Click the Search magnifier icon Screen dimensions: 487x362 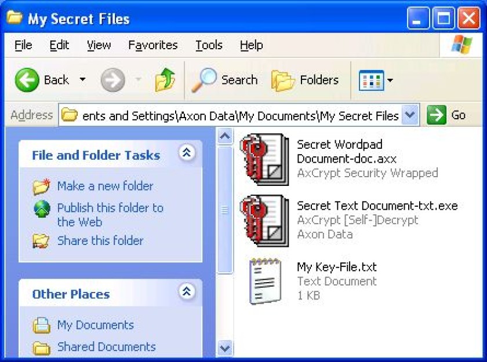[x=203, y=80]
